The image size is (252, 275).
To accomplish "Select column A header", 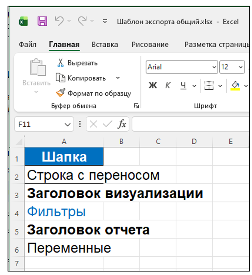I will (x=64, y=141).
